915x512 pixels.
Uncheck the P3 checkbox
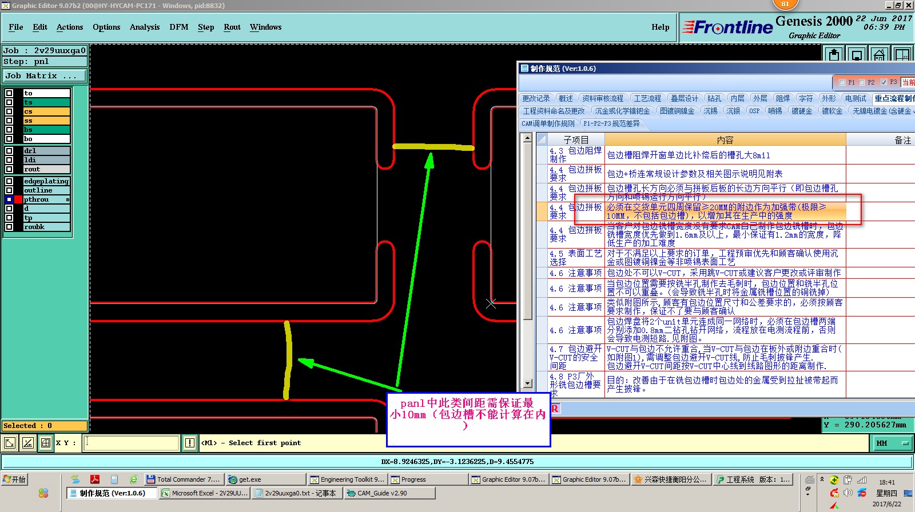coord(884,82)
